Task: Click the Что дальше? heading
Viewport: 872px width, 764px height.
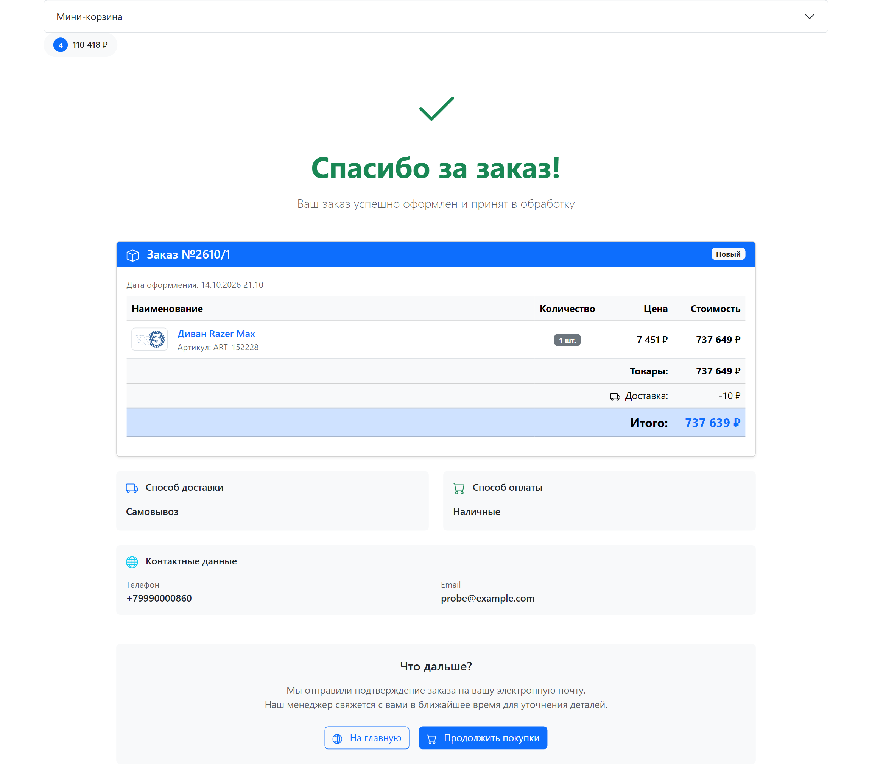Action: (436, 666)
